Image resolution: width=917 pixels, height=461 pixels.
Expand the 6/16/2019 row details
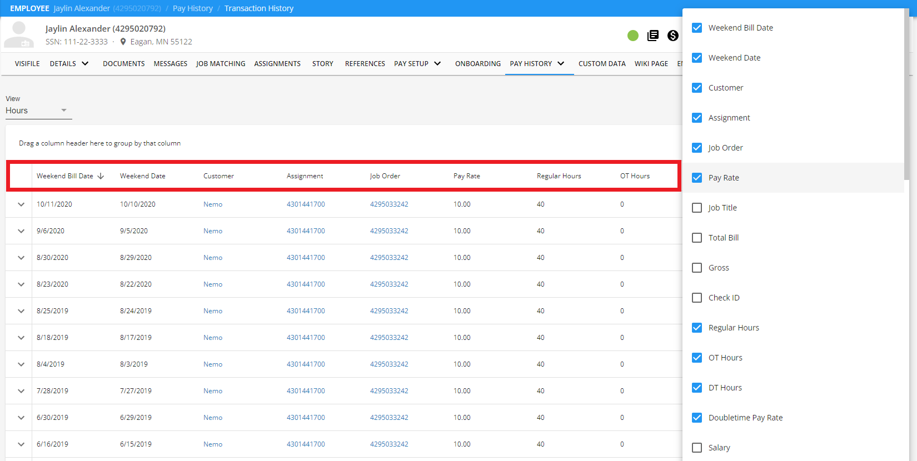[21, 444]
